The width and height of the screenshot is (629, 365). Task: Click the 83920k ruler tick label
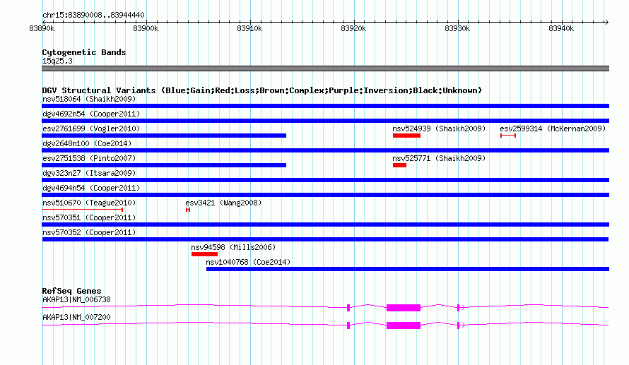coord(353,28)
